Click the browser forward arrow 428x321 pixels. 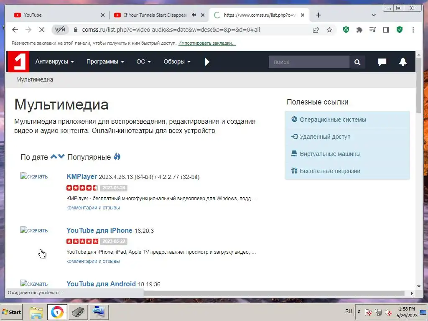pos(28,30)
